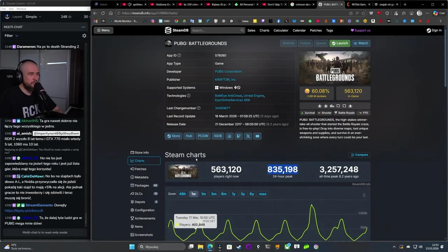Open the IGDB link button
This screenshot has height=252, width=448.
[218, 136]
